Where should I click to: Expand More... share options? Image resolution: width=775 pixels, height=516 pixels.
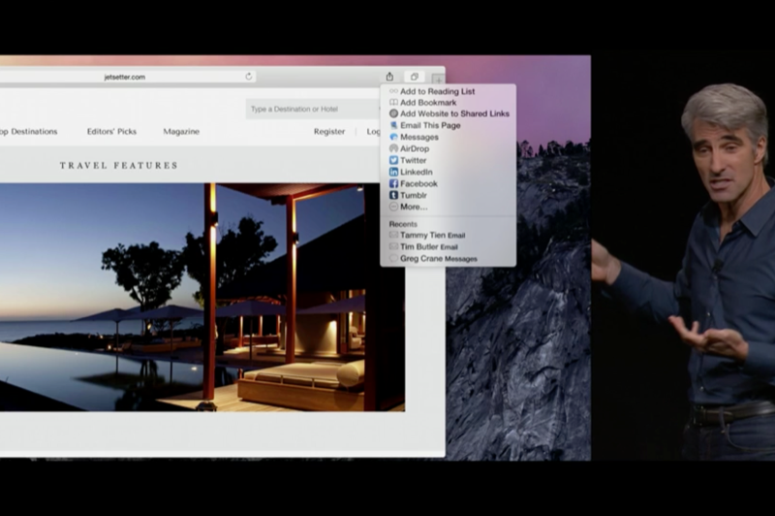point(414,207)
